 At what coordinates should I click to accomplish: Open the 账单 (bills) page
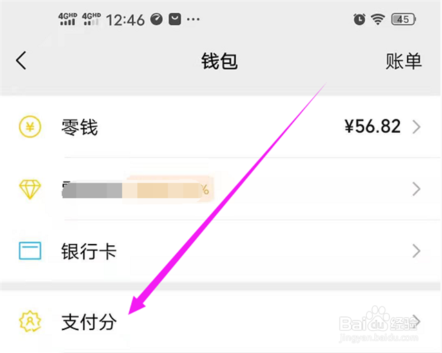click(403, 61)
